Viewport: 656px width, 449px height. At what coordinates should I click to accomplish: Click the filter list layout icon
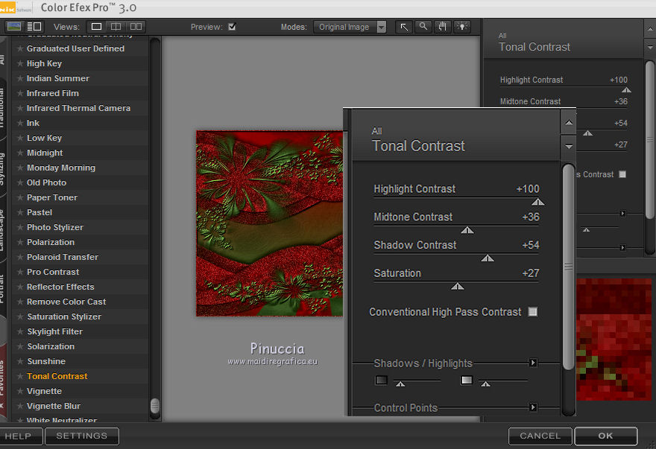coord(34,27)
